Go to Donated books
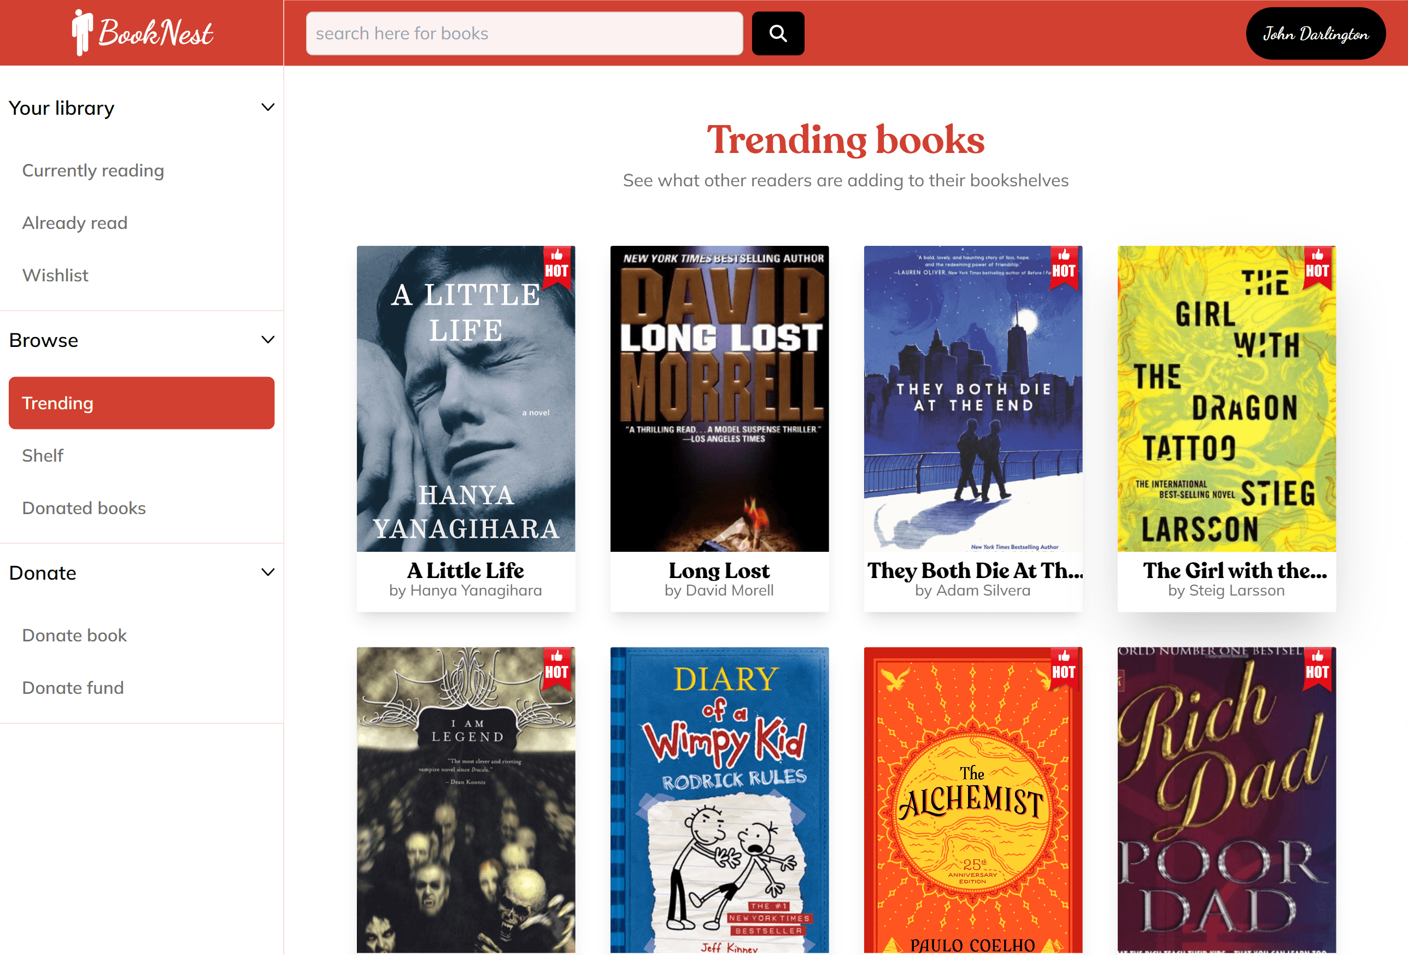 pos(84,508)
